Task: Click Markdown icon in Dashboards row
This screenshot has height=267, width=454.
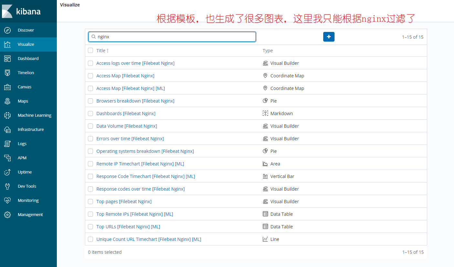Action: click(x=265, y=114)
